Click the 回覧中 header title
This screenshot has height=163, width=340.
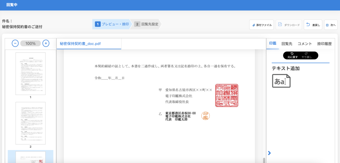[12, 5]
